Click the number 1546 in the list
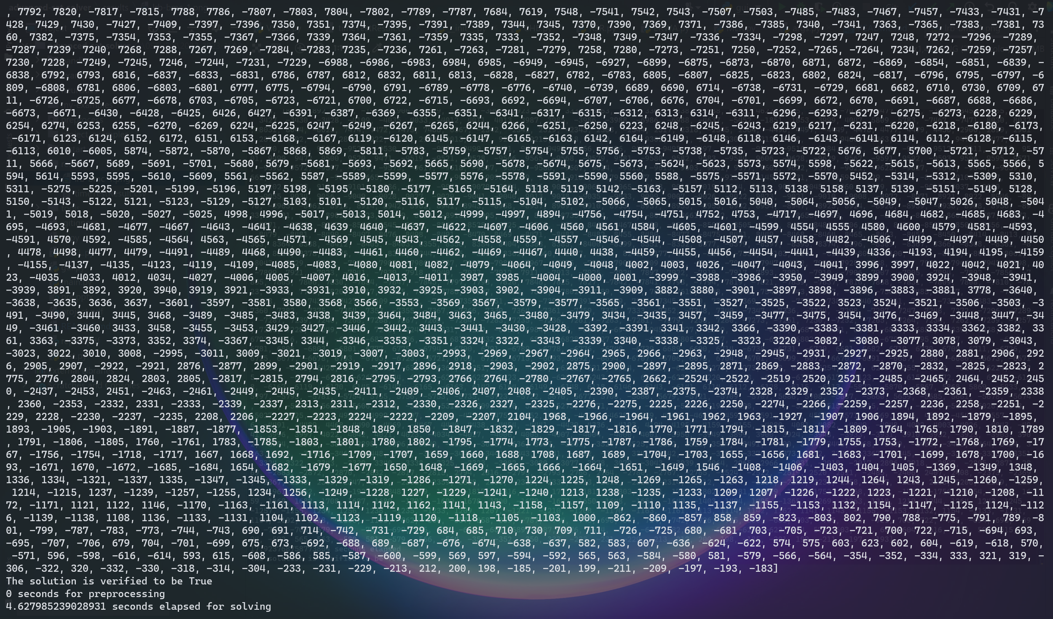This screenshot has height=619, width=1053. click(707, 467)
